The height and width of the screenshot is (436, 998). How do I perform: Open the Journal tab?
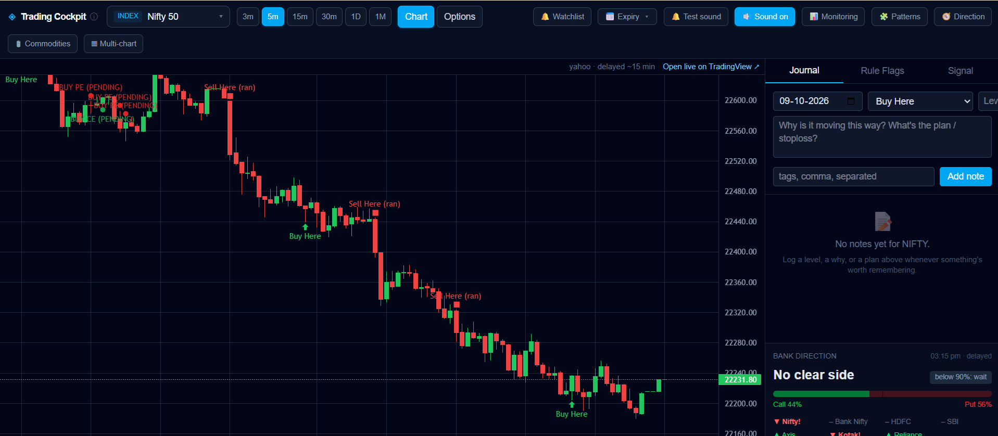coord(804,71)
